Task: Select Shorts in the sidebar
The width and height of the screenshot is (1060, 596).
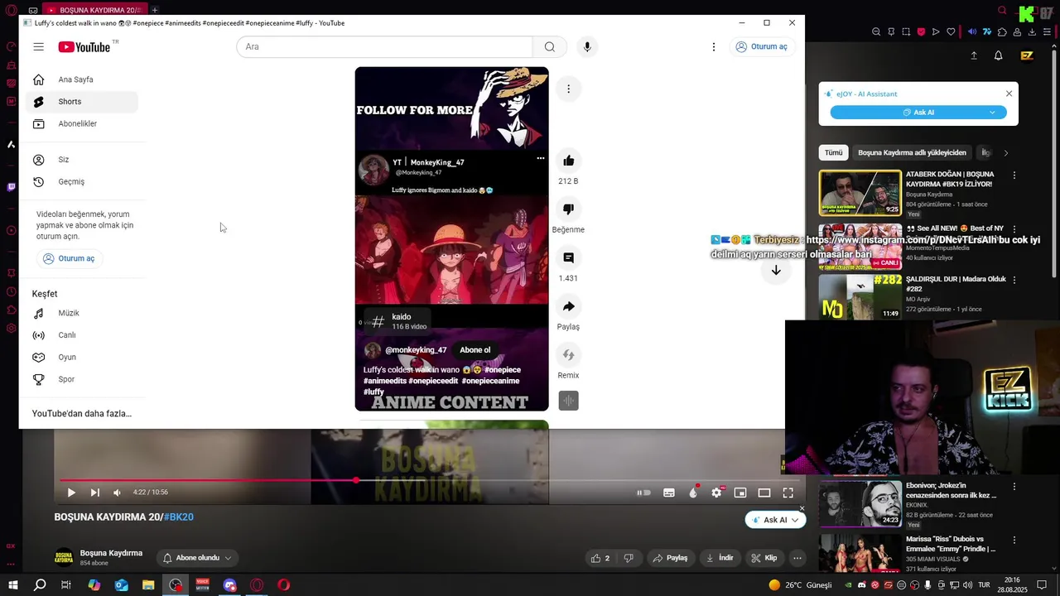Action: point(82,102)
